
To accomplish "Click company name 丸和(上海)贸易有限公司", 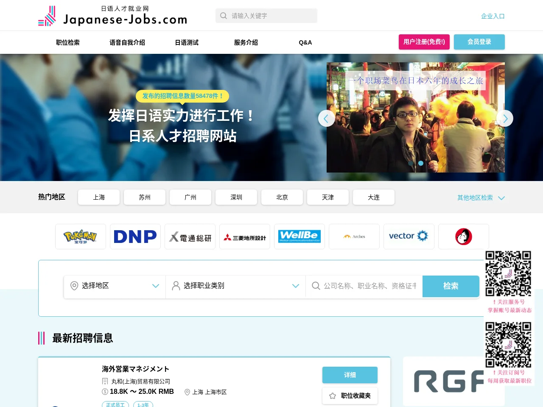I will (140, 382).
